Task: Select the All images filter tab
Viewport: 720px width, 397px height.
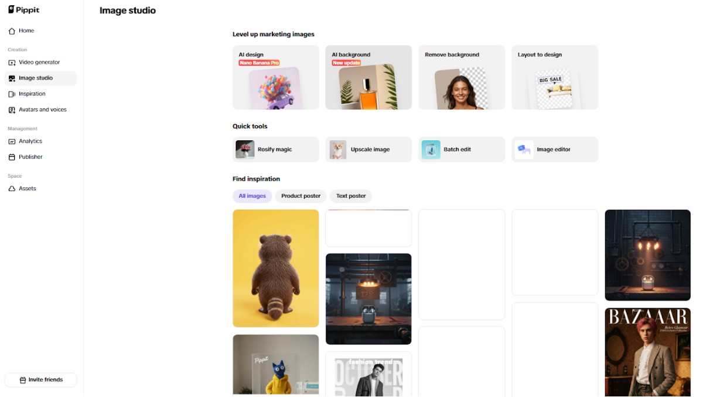Action: [252, 196]
